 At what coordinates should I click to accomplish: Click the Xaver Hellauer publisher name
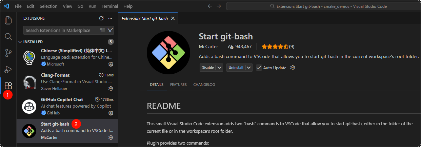pos(54,89)
